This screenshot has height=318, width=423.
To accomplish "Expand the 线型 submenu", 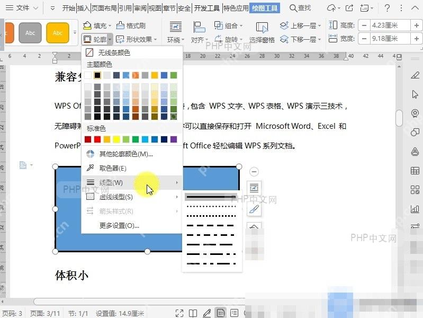I will [x=131, y=183].
